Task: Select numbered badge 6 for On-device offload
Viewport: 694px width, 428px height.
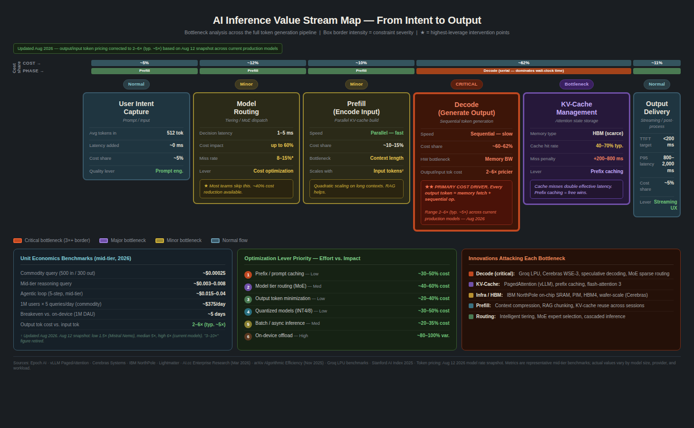Action: coord(248,337)
